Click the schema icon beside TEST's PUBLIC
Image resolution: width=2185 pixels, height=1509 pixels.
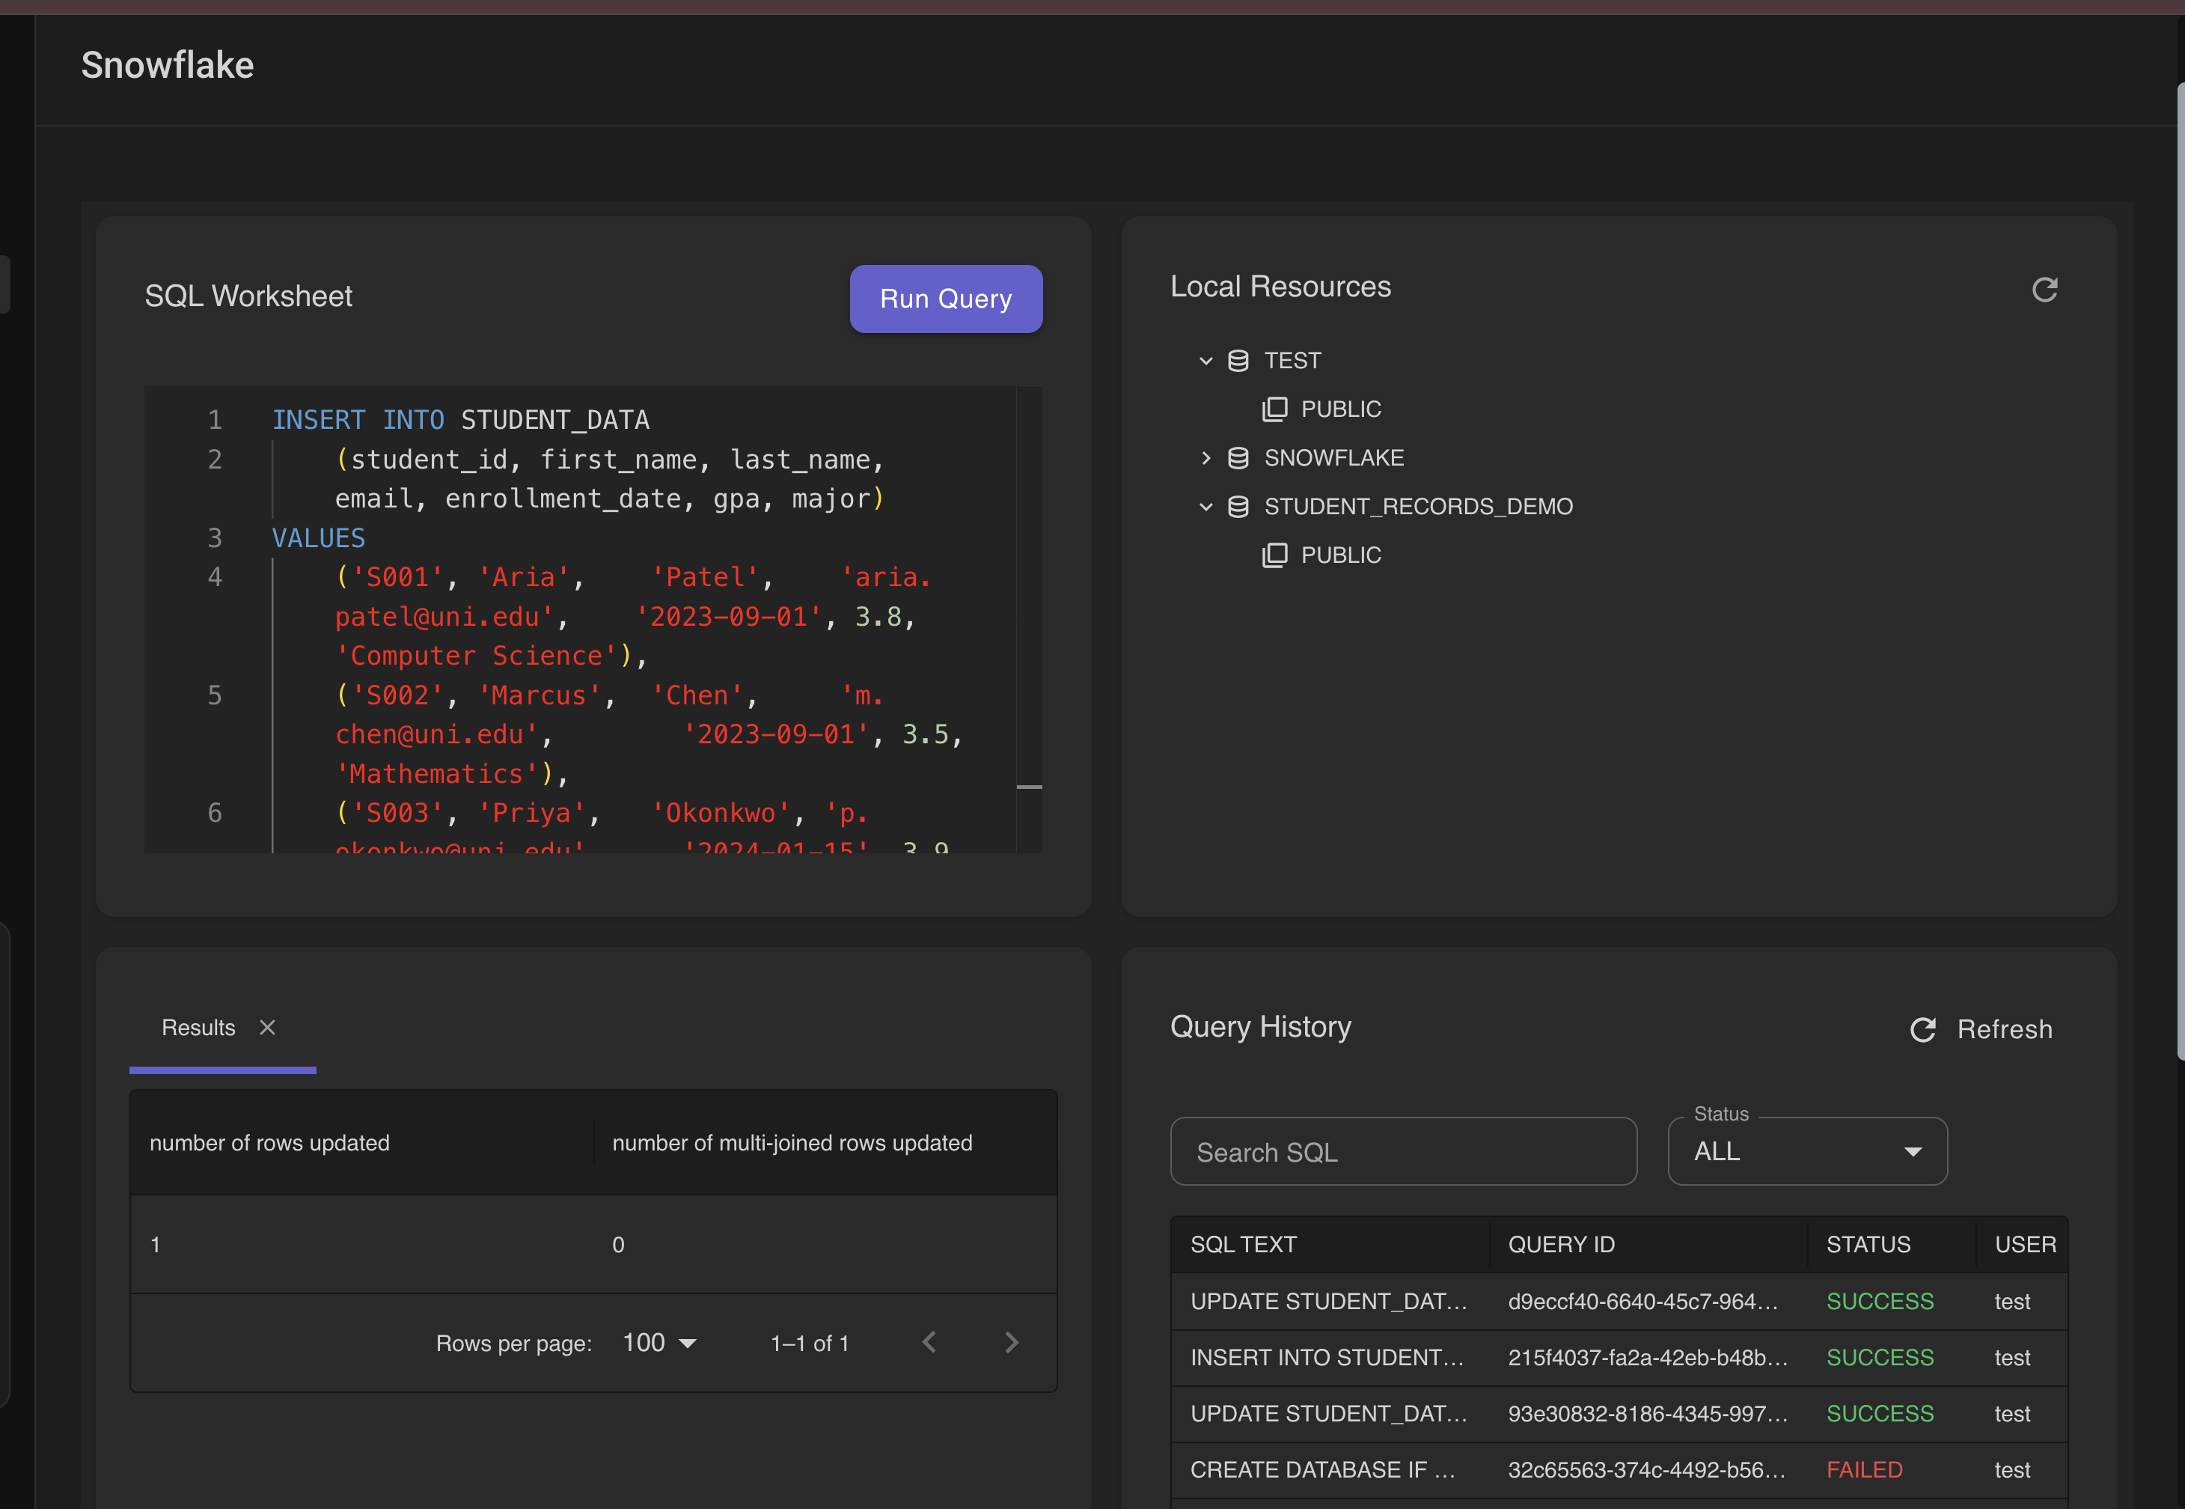pos(1274,409)
